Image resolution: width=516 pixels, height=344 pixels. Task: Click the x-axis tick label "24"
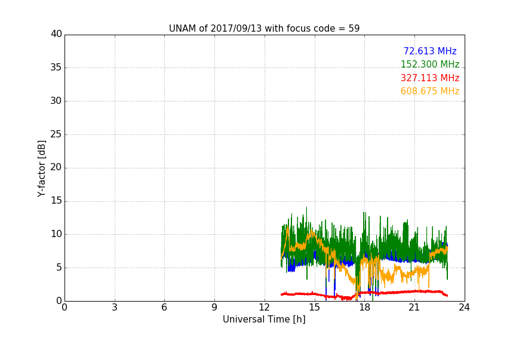pos(464,308)
